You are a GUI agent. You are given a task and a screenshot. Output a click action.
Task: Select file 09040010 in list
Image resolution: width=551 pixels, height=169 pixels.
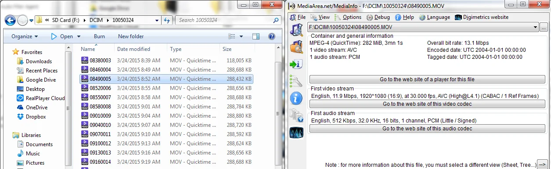click(x=166, y=125)
